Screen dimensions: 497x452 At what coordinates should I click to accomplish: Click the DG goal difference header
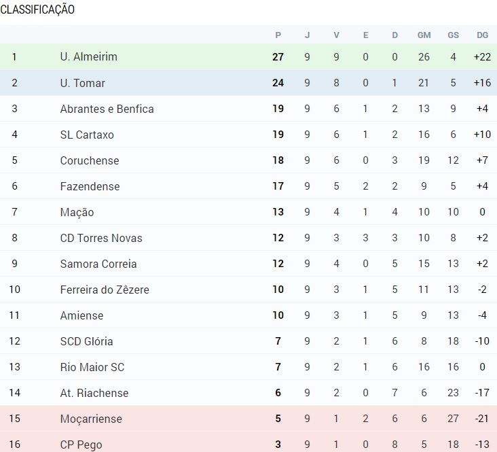point(483,35)
